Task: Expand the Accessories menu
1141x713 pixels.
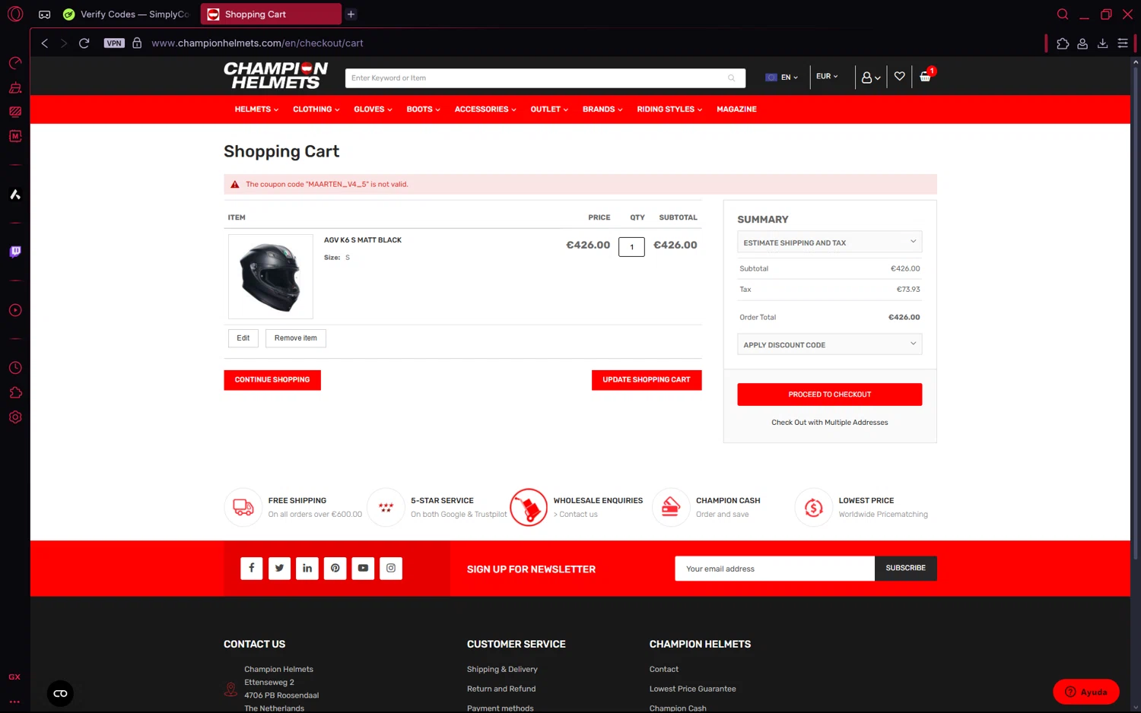Action: [485, 109]
